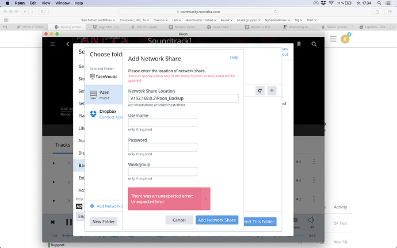Expand Musik bookmarks folder
Viewport: 397px width, 248px height.
(x=226, y=20)
